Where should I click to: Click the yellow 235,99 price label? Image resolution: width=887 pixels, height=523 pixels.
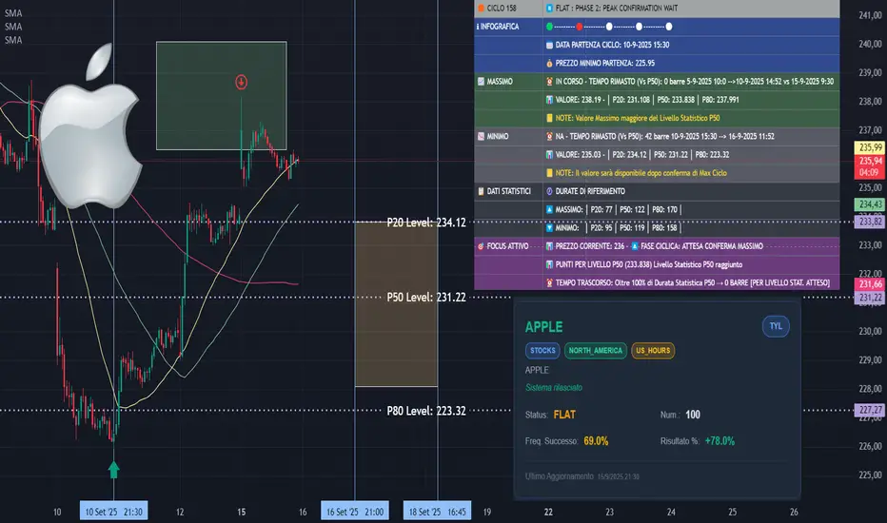(870, 147)
